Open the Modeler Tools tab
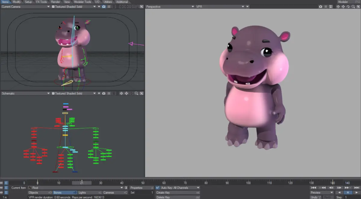The width and height of the screenshot is (361, 199). tap(82, 2)
